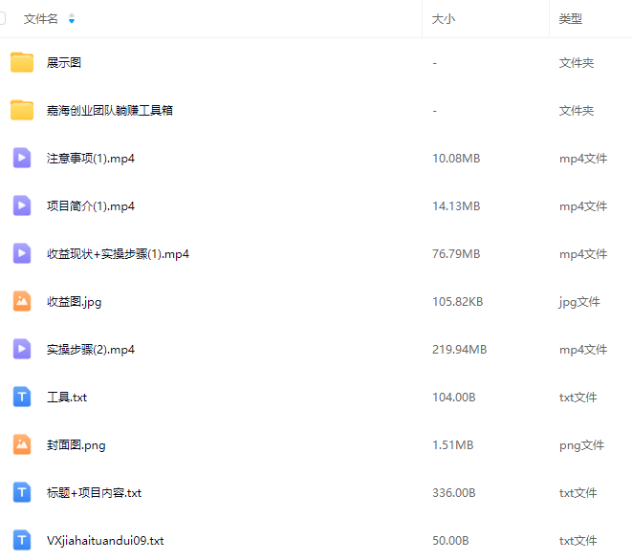Toggle the select-all checkbox in header
632x560 pixels.
point(3,18)
